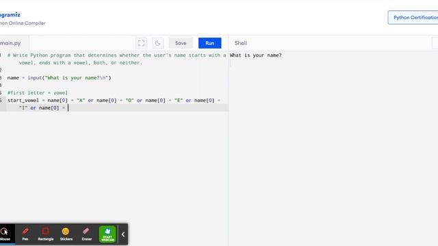Run the Python program
Screen dimensions: 438x246
coord(210,43)
